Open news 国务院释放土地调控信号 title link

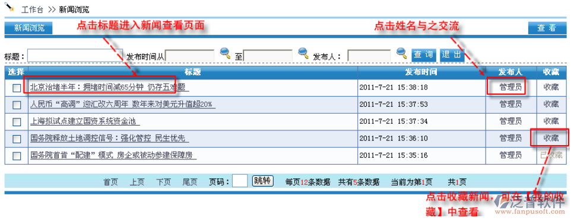(x=108, y=139)
